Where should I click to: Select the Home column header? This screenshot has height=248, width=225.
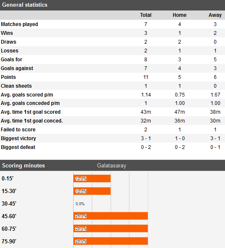(x=179, y=15)
